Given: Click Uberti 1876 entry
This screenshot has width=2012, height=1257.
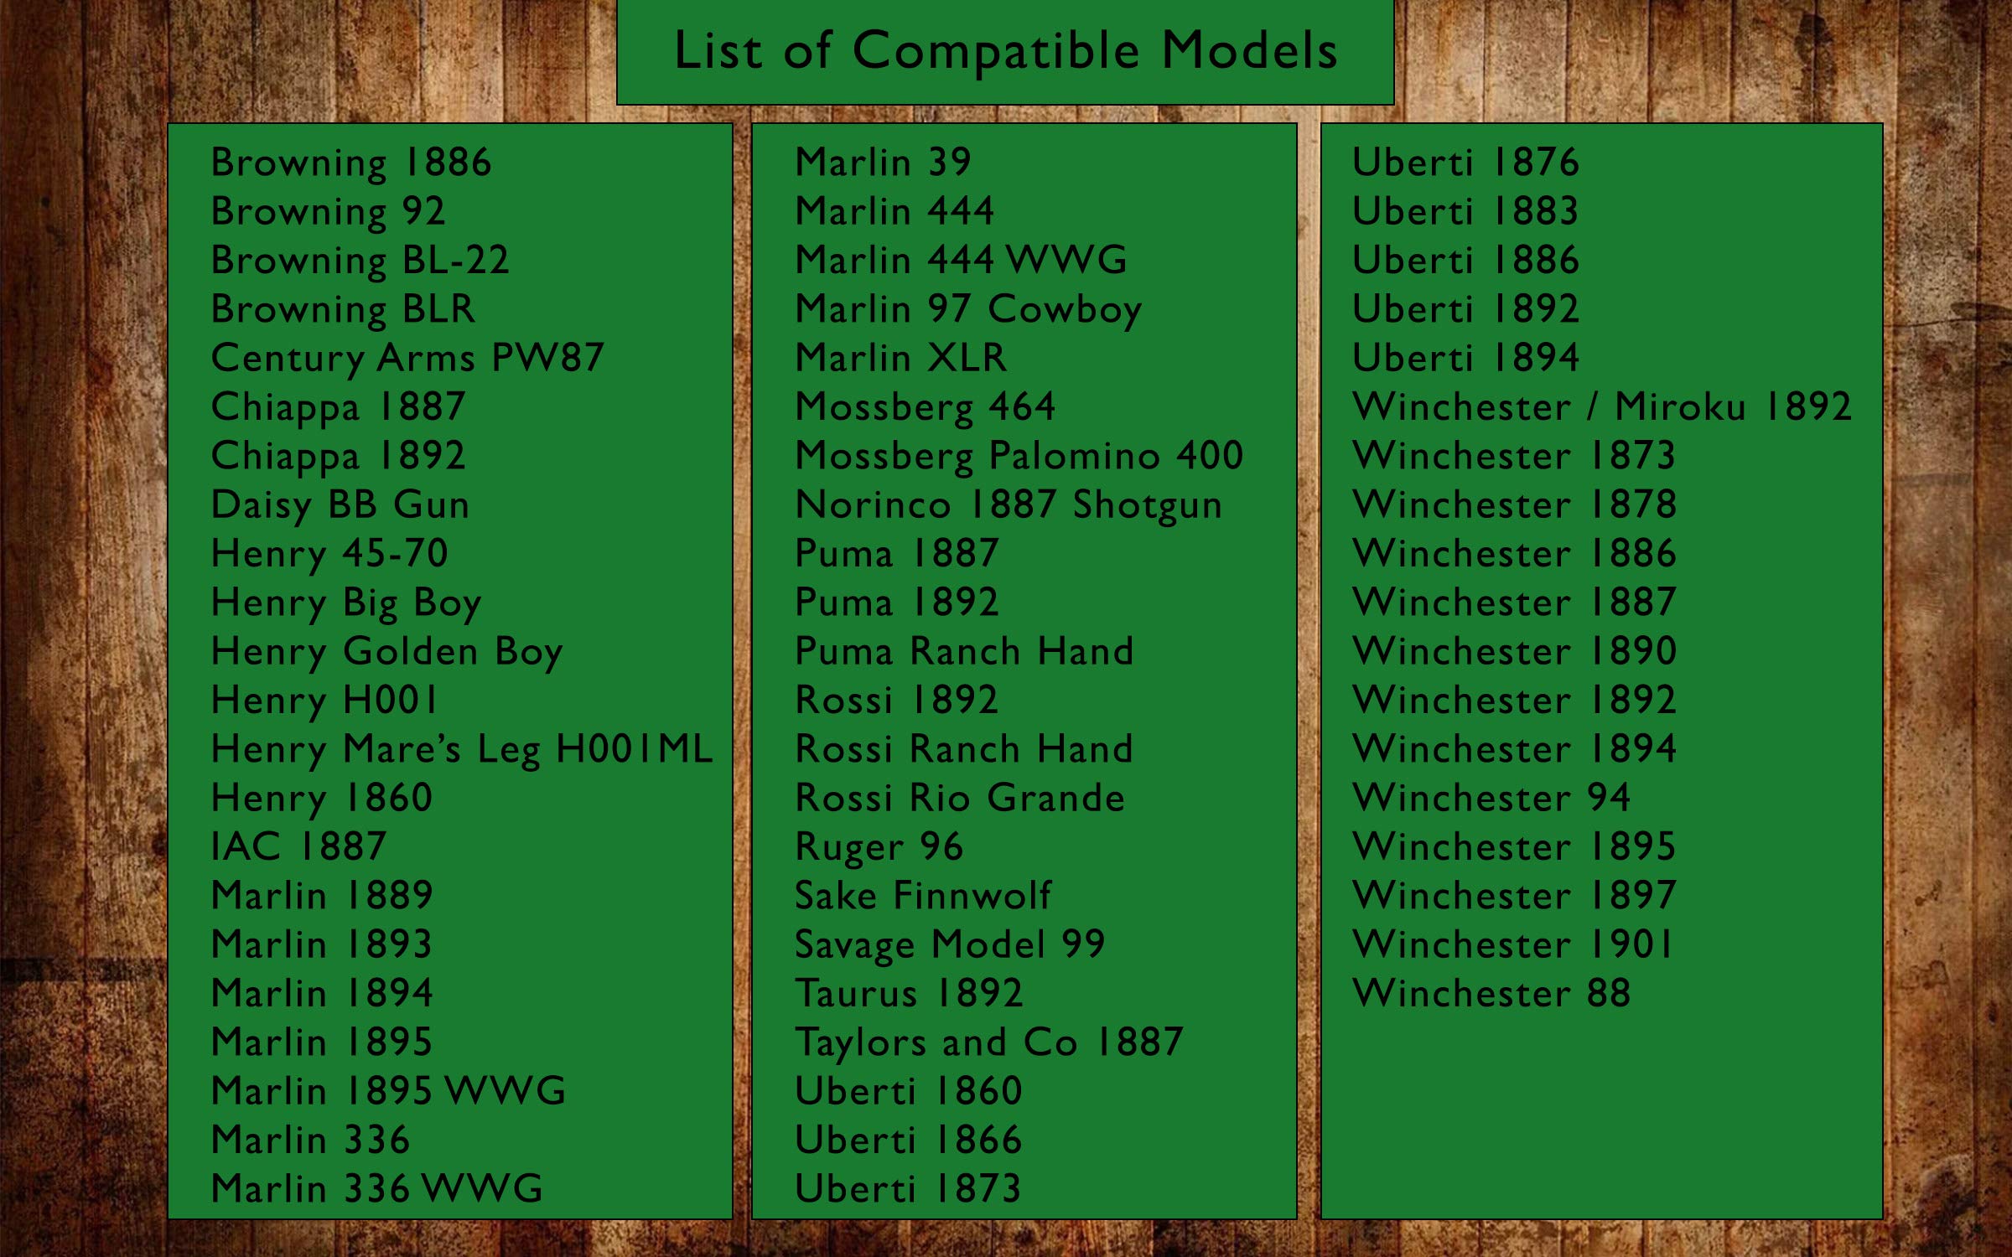Looking at the screenshot, I should (1465, 163).
